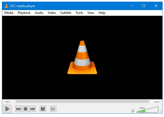Open the Subtitle menu
The width and height of the screenshot is (164, 117).
coord(66,13)
